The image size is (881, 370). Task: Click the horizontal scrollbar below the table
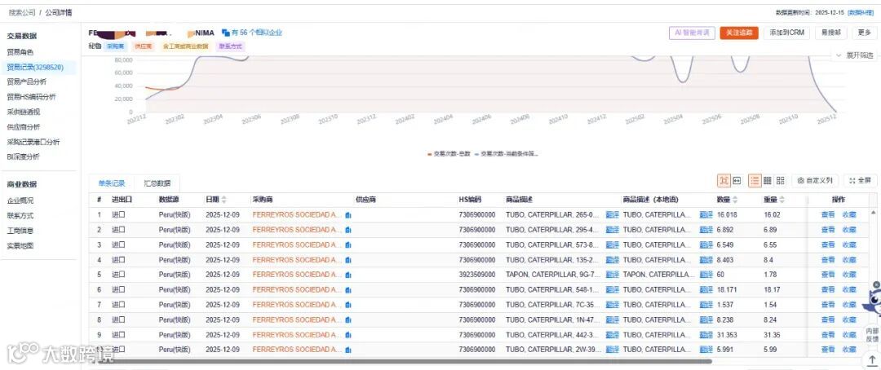click(x=405, y=361)
